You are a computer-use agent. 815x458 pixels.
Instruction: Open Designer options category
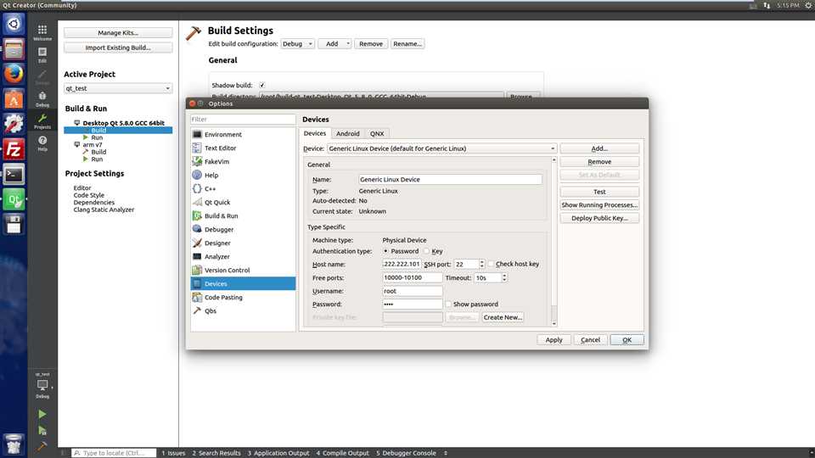243,243
